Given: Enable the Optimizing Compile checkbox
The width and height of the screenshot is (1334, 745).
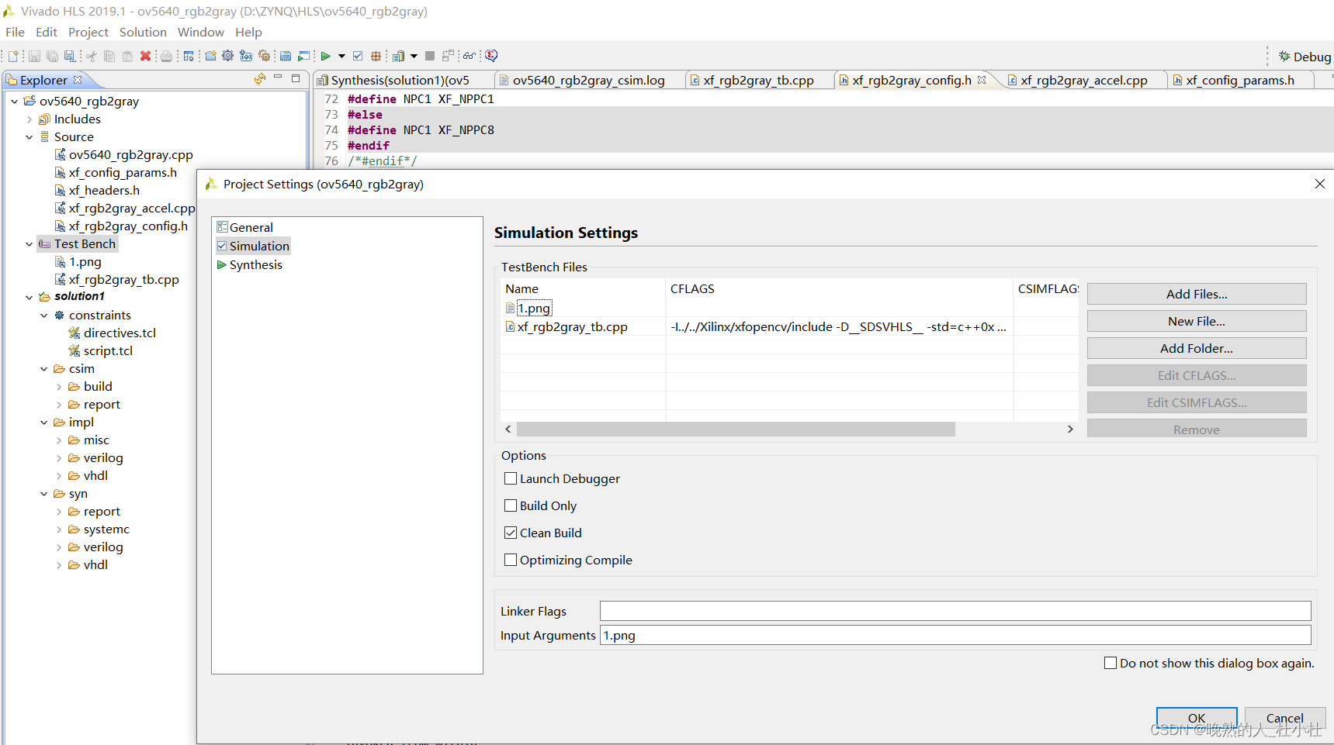Looking at the screenshot, I should (511, 560).
